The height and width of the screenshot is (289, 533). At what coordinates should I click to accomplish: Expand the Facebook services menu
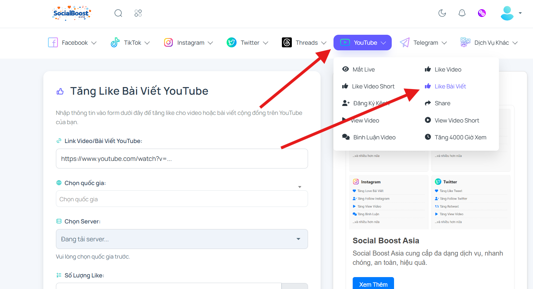pyautogui.click(x=72, y=43)
